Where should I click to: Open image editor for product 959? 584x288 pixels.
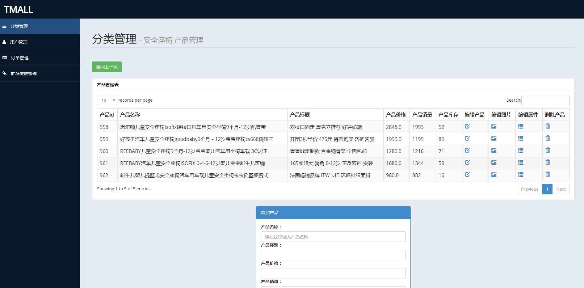(494, 138)
